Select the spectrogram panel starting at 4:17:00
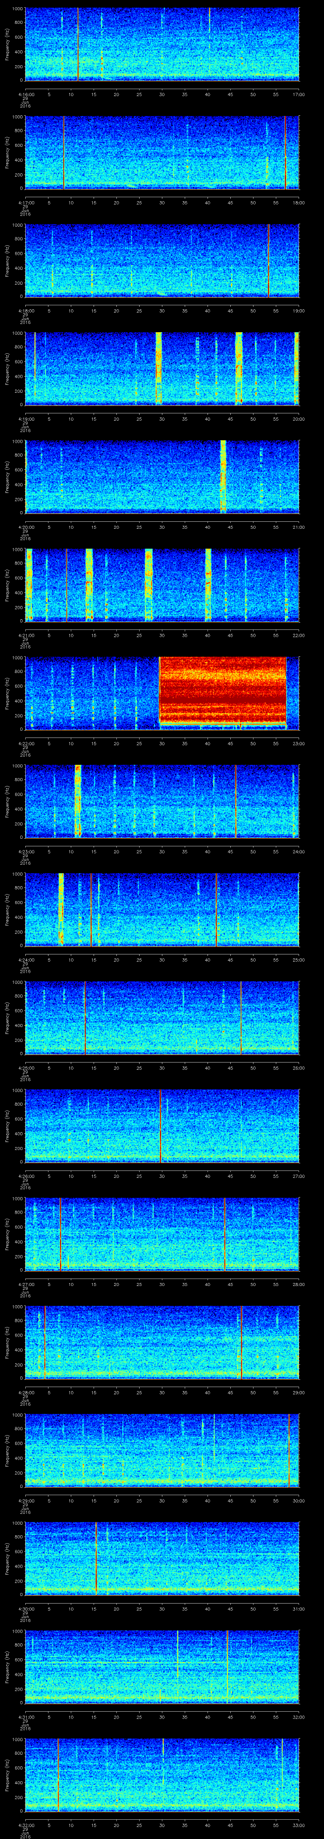The image size is (324, 1839). pyautogui.click(x=162, y=153)
